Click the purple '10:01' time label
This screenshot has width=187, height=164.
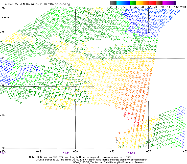tap(3, 153)
